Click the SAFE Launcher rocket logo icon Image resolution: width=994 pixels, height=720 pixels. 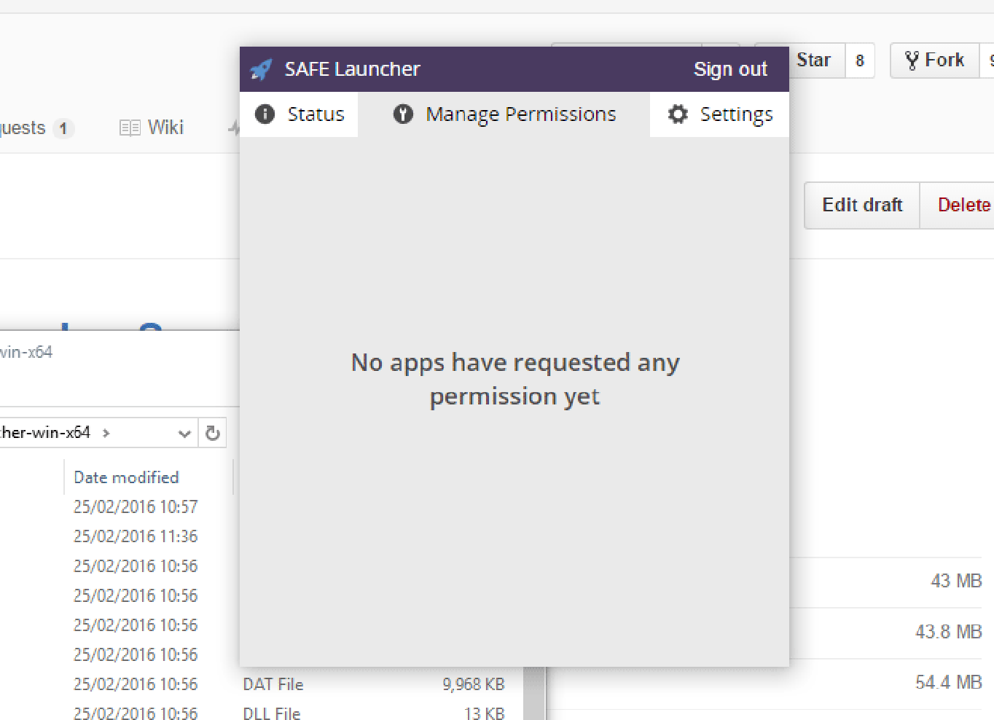pyautogui.click(x=261, y=69)
